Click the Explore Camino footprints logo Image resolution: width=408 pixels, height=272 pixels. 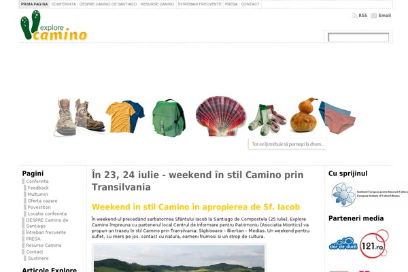[54, 26]
